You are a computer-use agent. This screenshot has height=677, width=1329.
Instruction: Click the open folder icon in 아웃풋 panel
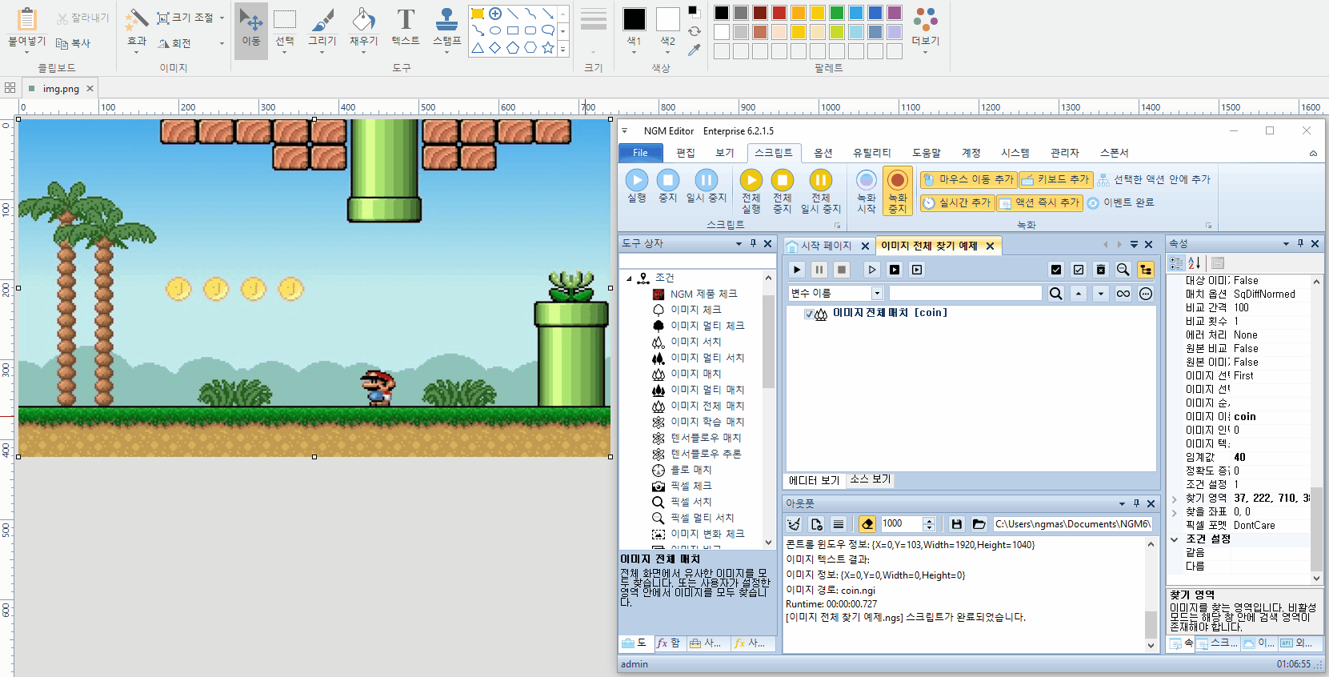coord(979,524)
